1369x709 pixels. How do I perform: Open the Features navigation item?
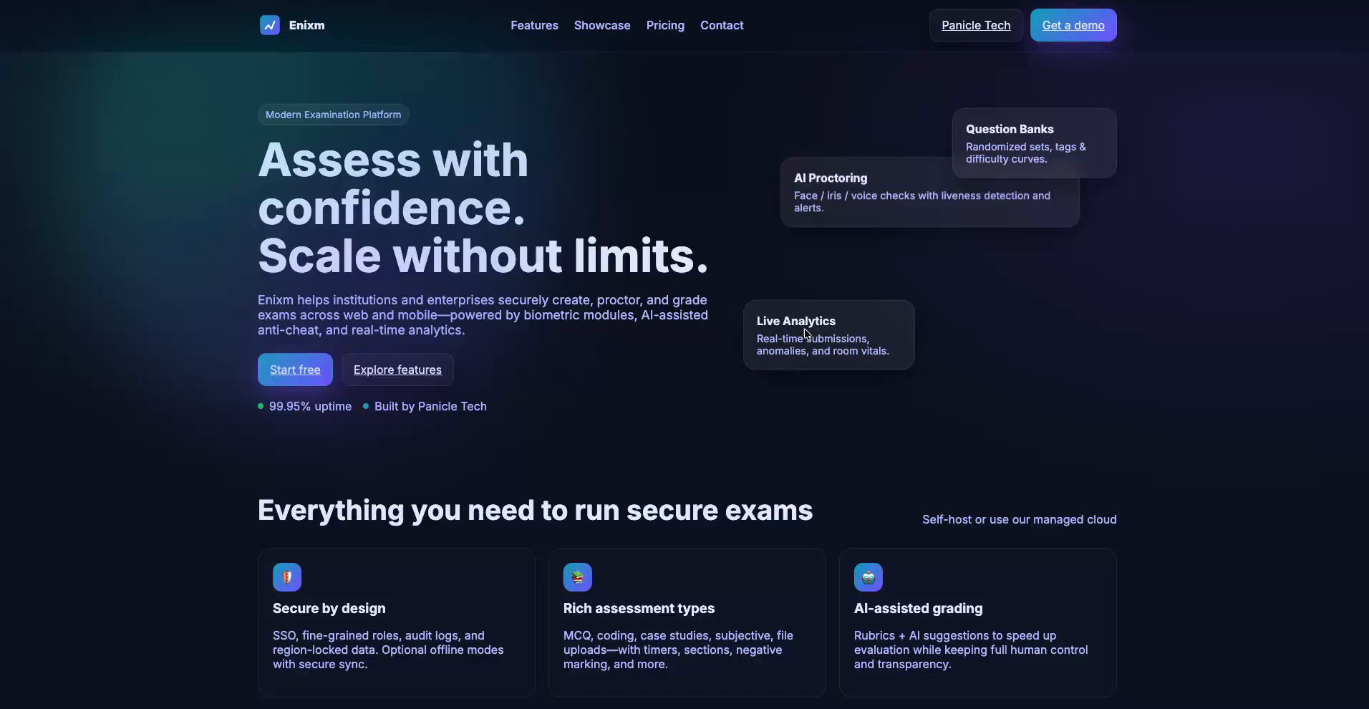point(534,25)
